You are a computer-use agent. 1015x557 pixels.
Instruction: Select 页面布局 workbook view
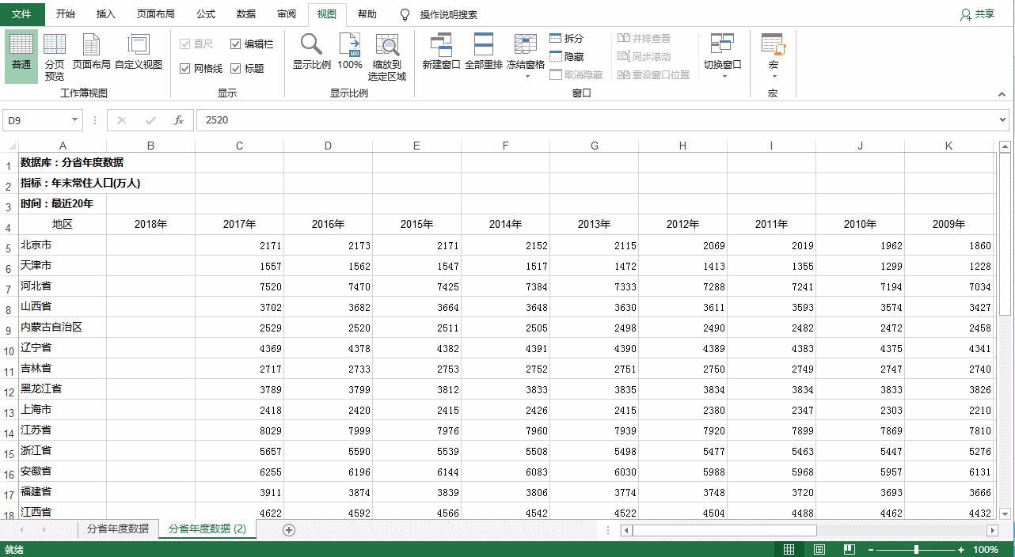click(91, 54)
